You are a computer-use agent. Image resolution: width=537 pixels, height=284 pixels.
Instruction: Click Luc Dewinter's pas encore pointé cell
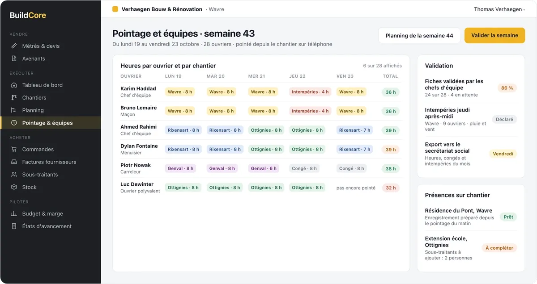tap(356, 188)
